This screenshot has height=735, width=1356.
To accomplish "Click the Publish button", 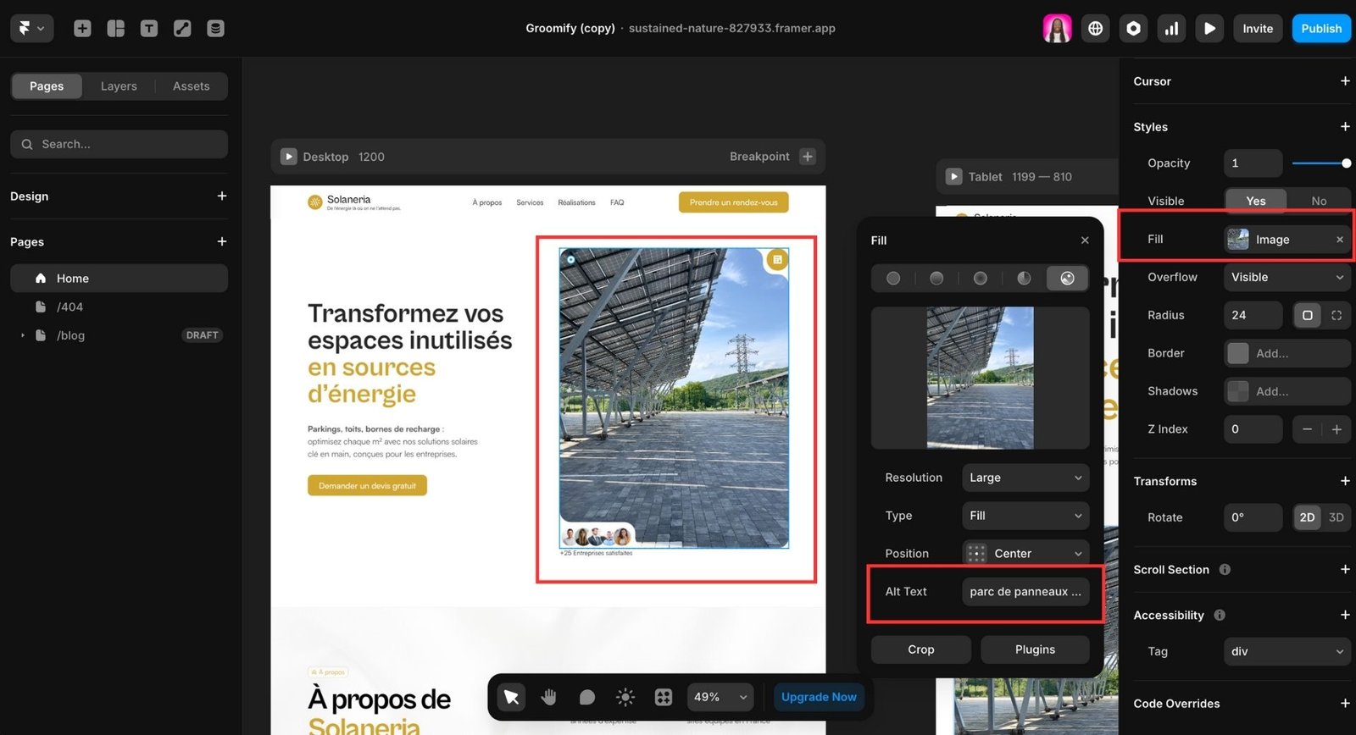I will [1320, 29].
